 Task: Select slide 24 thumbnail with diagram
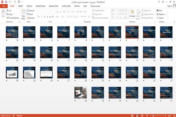[x=115, y=72]
